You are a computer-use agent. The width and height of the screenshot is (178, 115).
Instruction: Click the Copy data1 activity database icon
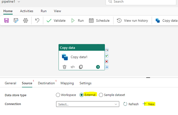point(65,57)
